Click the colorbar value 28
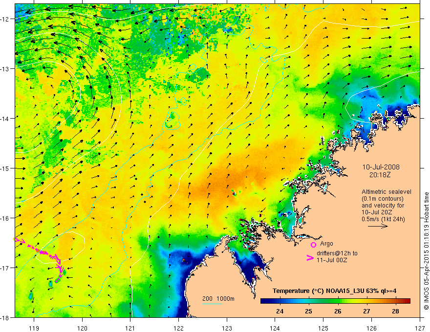The height and width of the screenshot is (332, 430). [395, 311]
